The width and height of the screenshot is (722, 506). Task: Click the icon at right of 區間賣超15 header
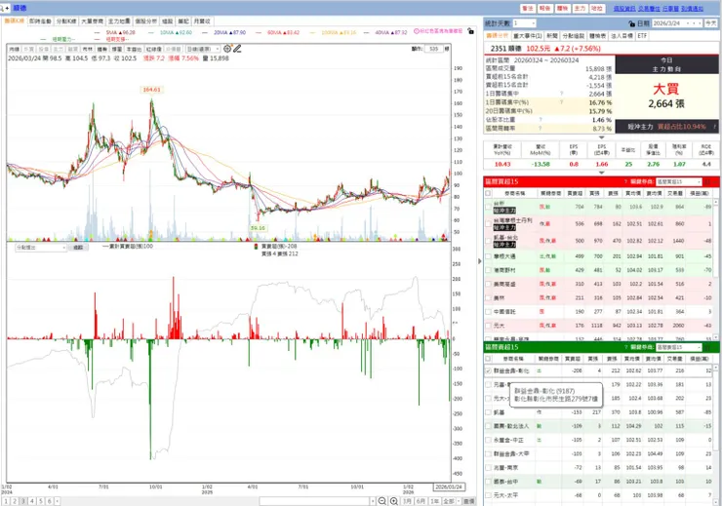[x=708, y=347]
